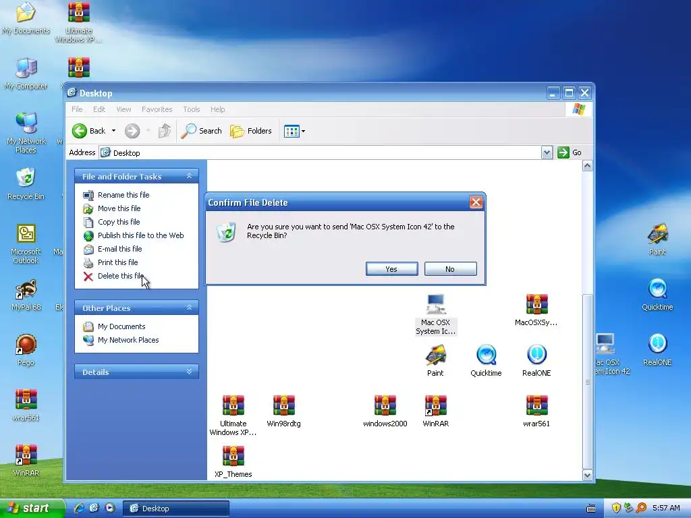Click scrollbar up arrow in Desktop window
691x518 pixels.
tap(587, 166)
